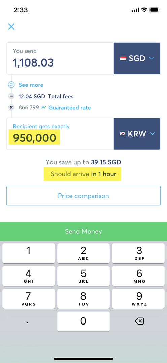Open the SGD currency dropdown
The height and width of the screenshot is (363, 167).
tap(137, 58)
